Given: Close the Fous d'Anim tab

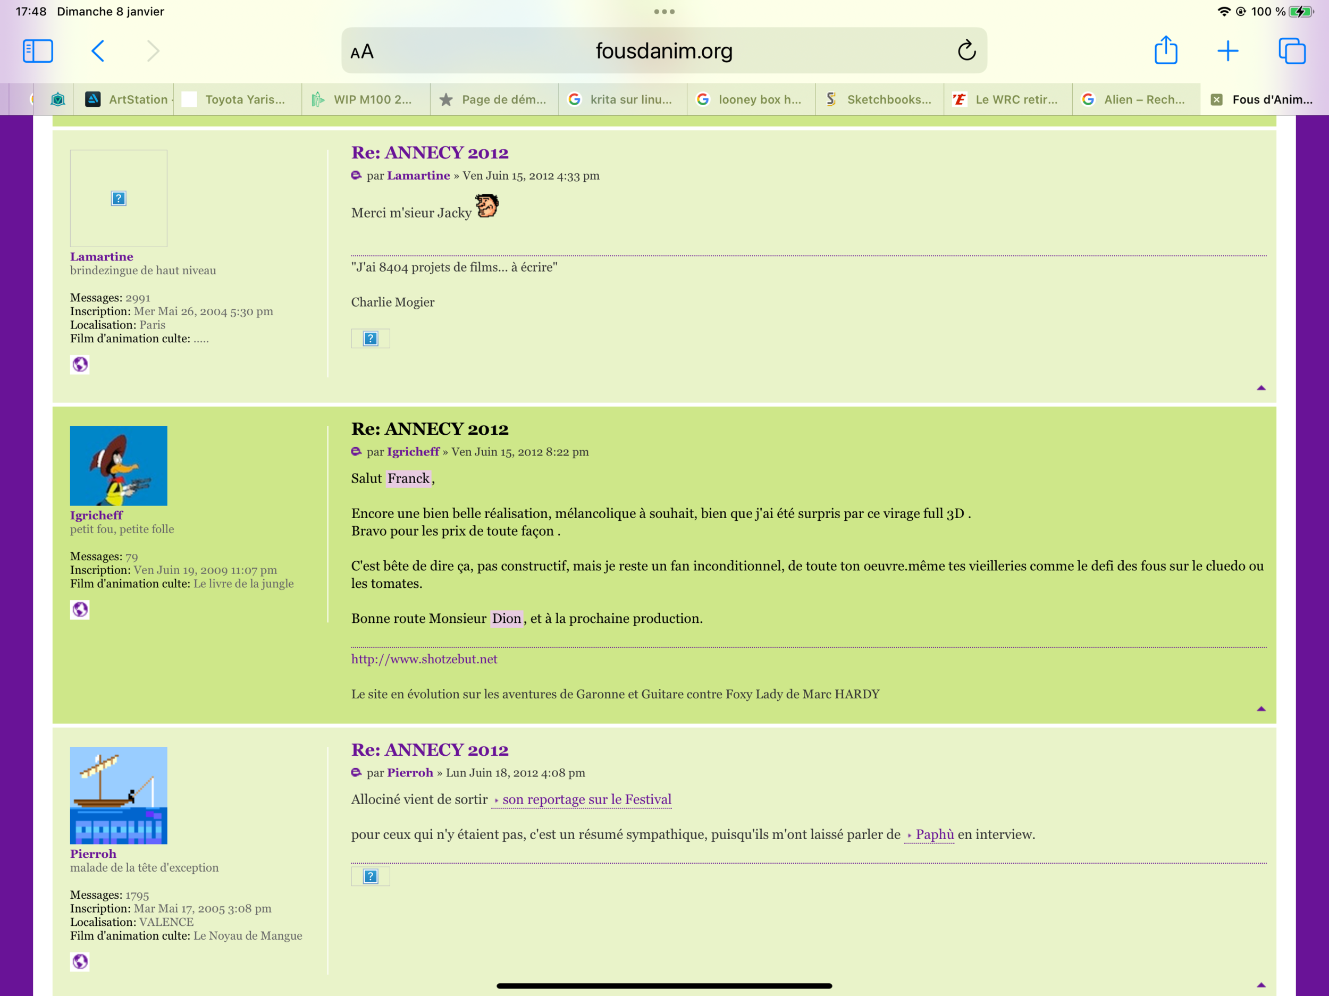Looking at the screenshot, I should 1216,100.
